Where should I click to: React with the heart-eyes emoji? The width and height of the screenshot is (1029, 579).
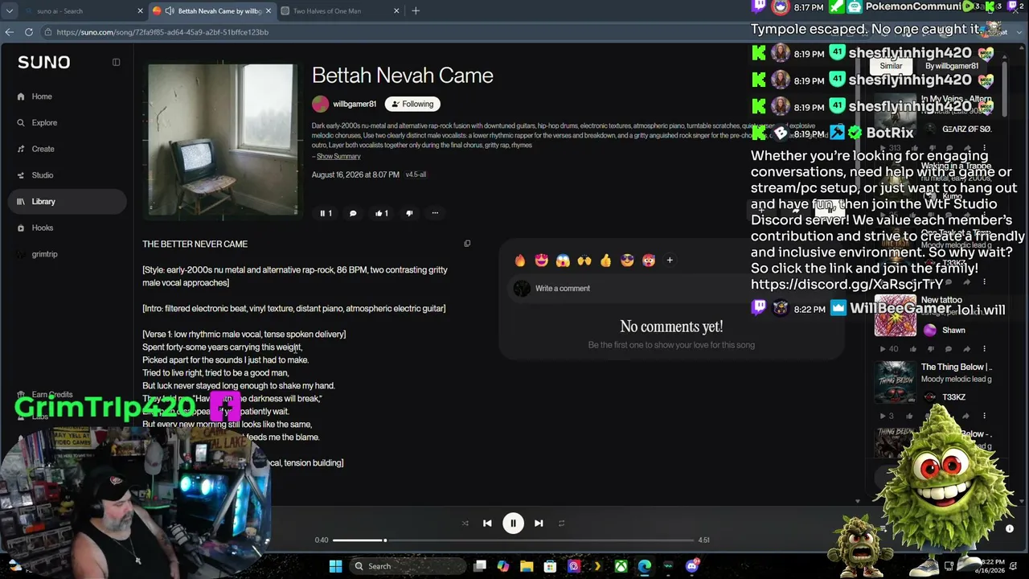pos(541,260)
